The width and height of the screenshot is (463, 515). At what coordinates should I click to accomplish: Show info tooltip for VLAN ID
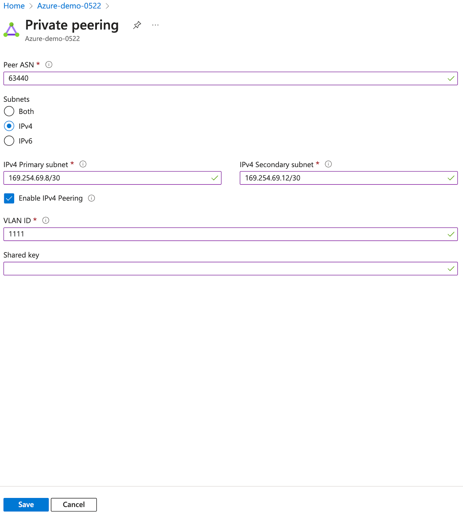[x=46, y=220]
